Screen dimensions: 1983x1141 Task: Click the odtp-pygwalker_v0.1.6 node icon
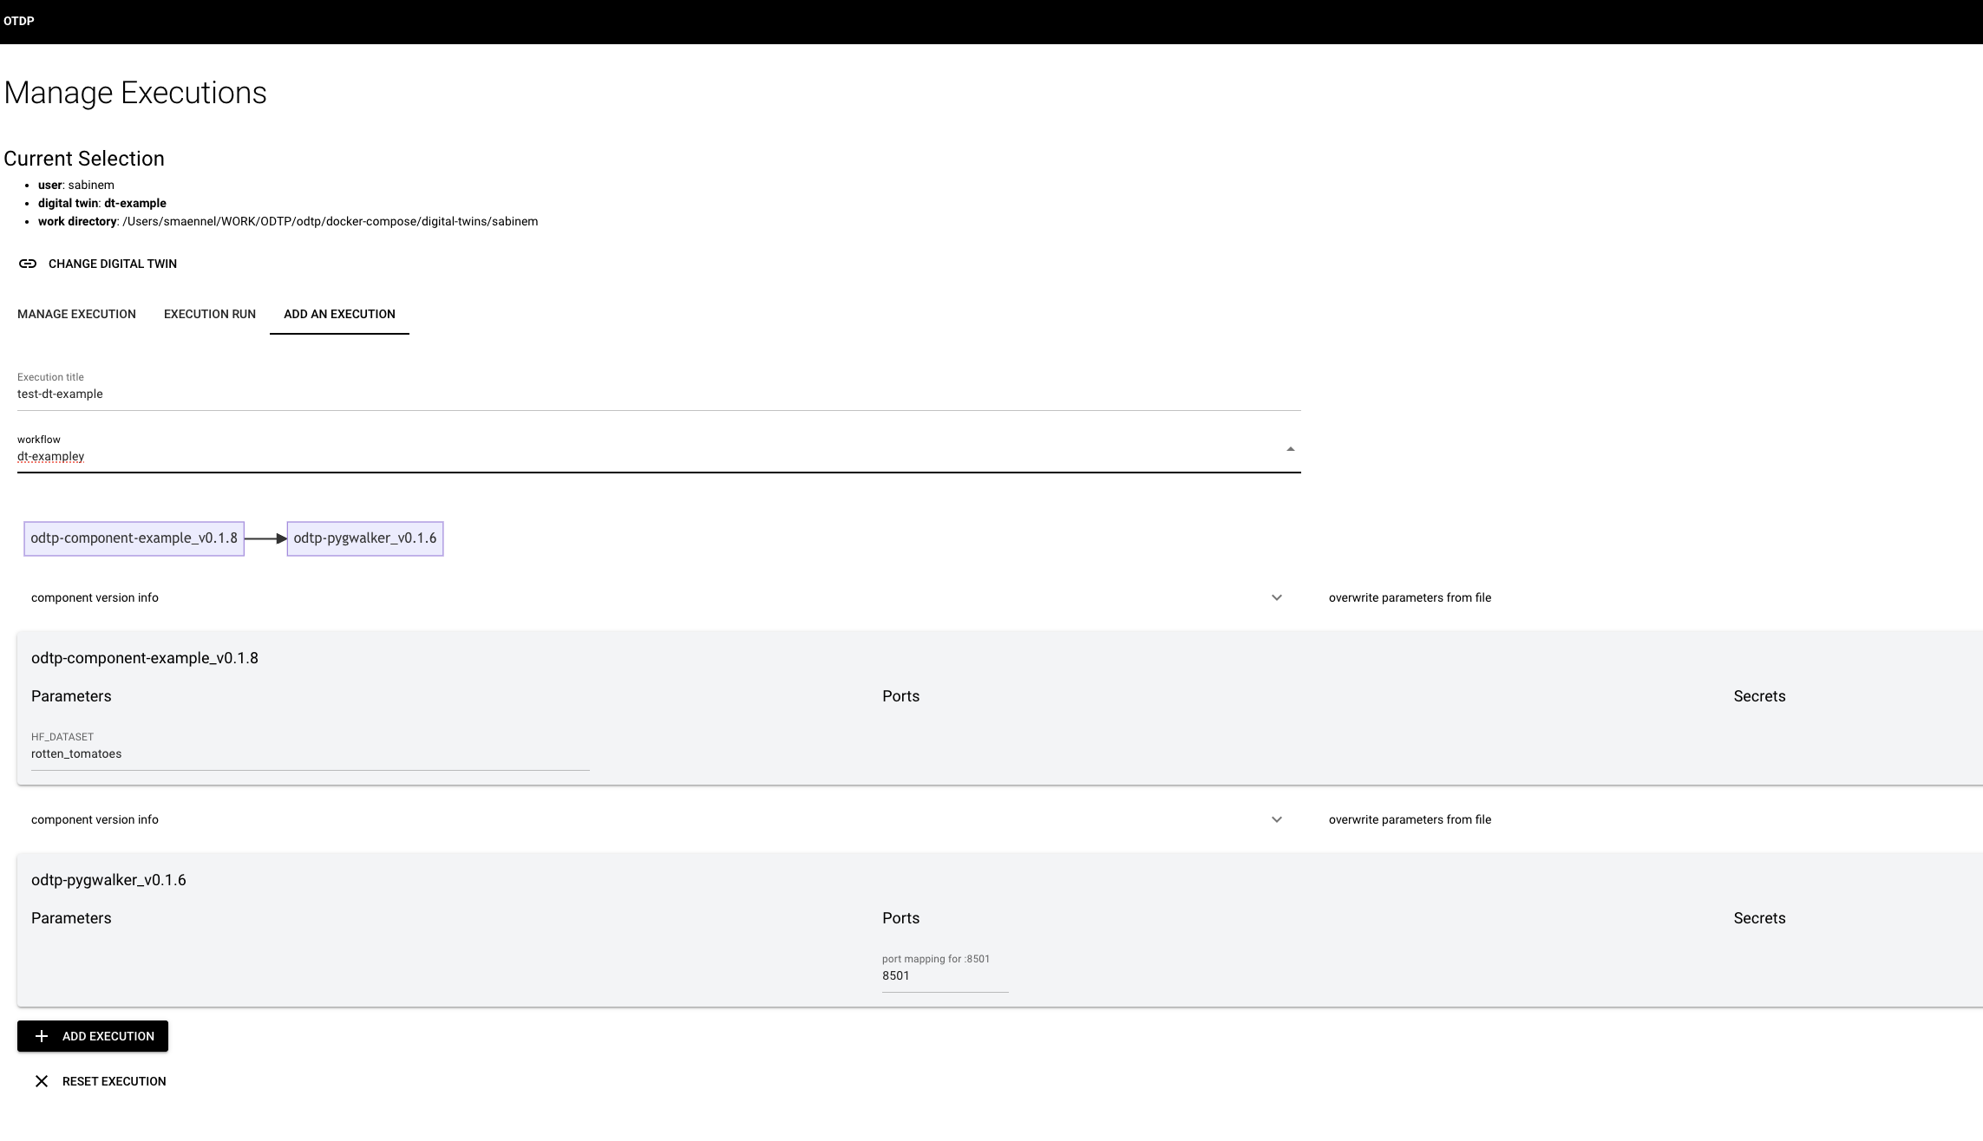[x=363, y=538]
